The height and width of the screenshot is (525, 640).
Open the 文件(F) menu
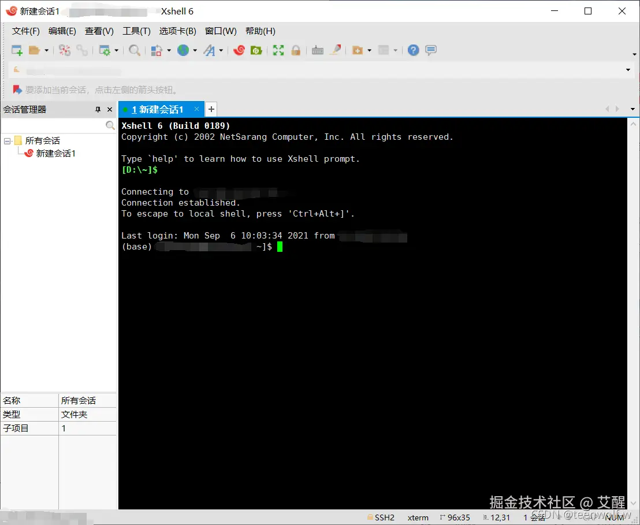point(26,31)
